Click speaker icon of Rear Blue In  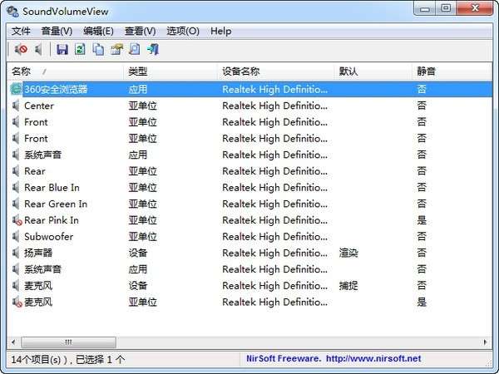pyautogui.click(x=16, y=187)
